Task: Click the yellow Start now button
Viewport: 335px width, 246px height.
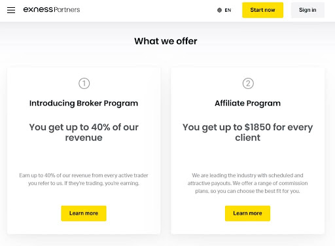Action: point(262,10)
